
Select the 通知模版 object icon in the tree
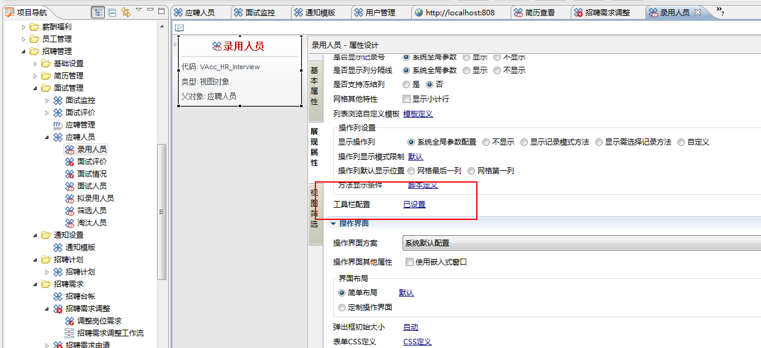58,247
